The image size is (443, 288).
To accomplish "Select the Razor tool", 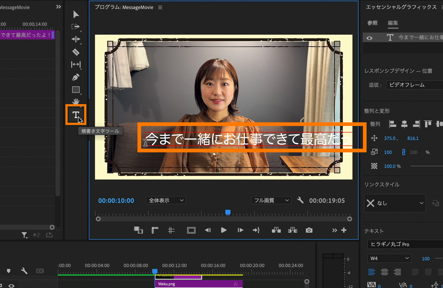I will click(x=76, y=52).
